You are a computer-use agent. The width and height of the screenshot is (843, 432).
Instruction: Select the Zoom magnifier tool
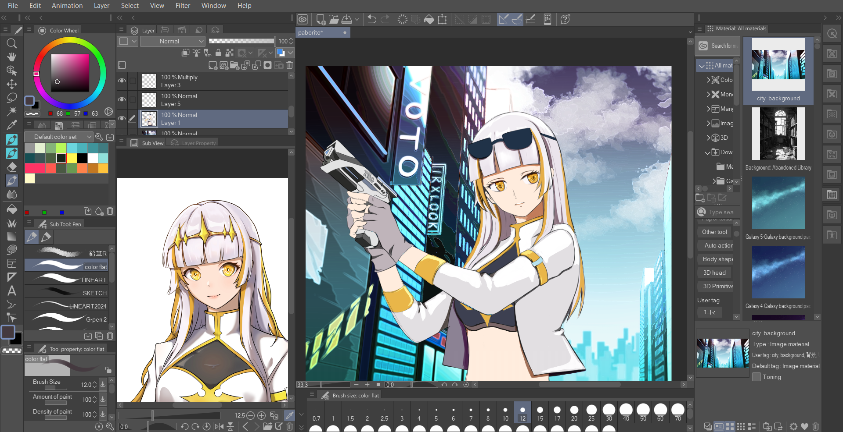pyautogui.click(x=12, y=43)
